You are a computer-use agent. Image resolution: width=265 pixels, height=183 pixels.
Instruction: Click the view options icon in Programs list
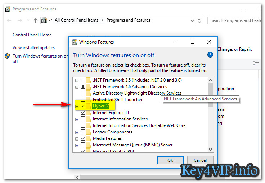coord(256,64)
